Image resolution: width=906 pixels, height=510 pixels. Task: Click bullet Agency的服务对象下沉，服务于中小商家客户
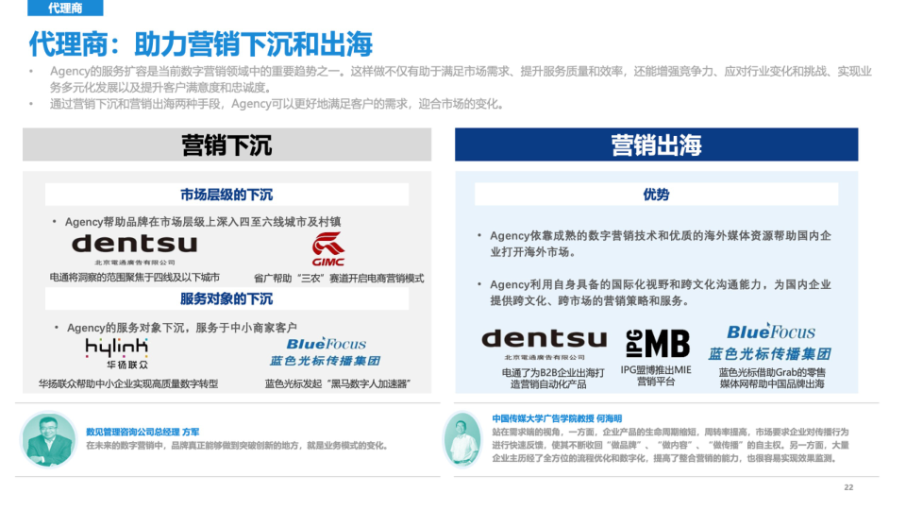(181, 328)
